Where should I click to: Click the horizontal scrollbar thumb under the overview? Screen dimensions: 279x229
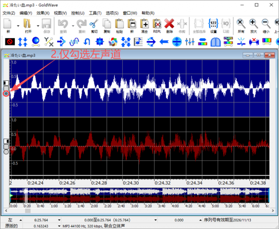[x=27, y=211]
